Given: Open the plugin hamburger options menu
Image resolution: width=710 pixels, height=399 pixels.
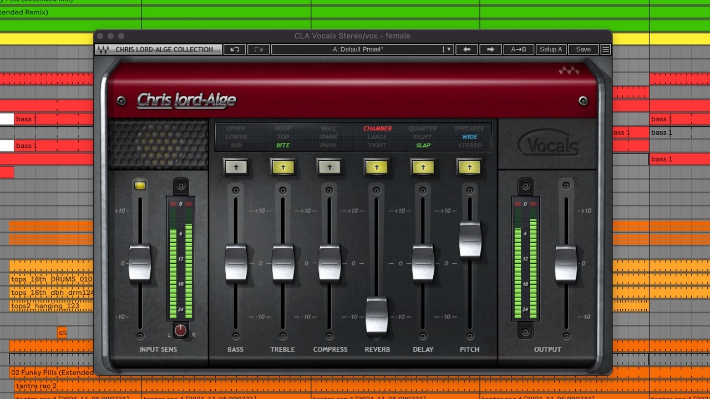Looking at the screenshot, I should (606, 49).
